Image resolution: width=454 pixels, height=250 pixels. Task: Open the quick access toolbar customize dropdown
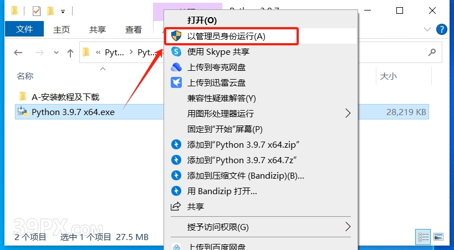click(x=63, y=12)
